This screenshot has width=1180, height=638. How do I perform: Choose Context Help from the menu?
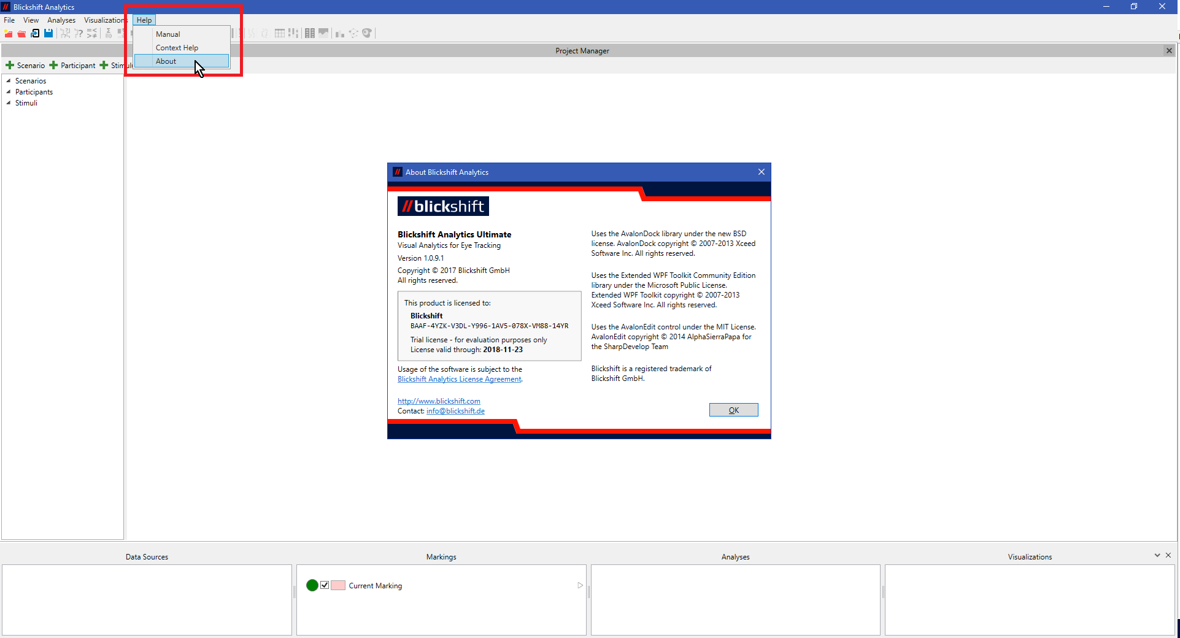182,48
